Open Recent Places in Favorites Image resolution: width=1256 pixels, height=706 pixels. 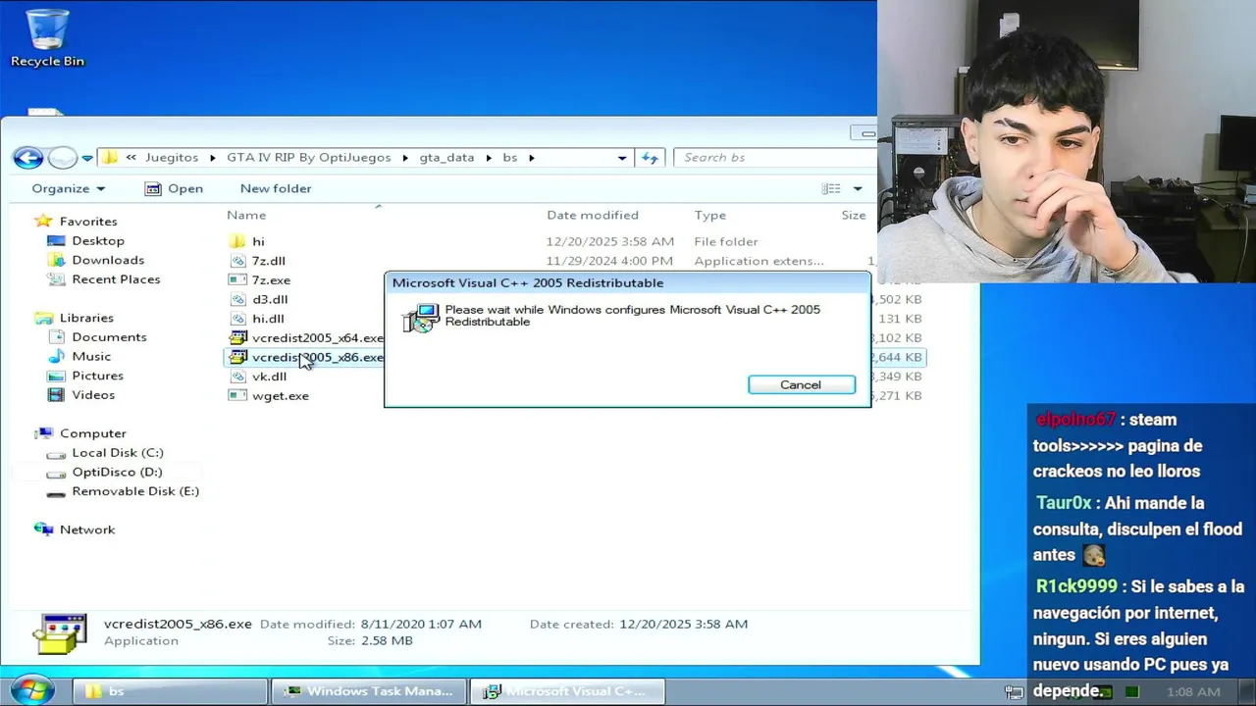point(116,279)
